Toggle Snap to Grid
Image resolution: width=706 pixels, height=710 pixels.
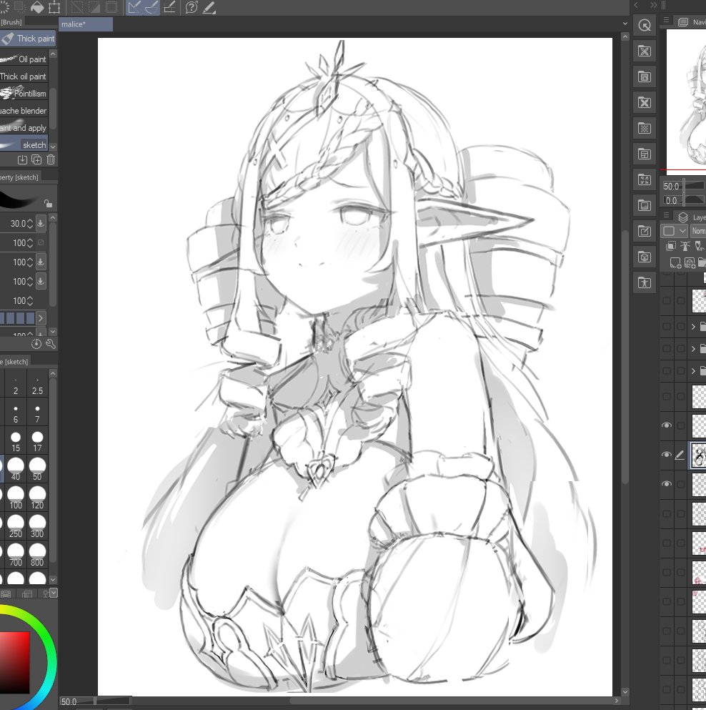pos(169,6)
